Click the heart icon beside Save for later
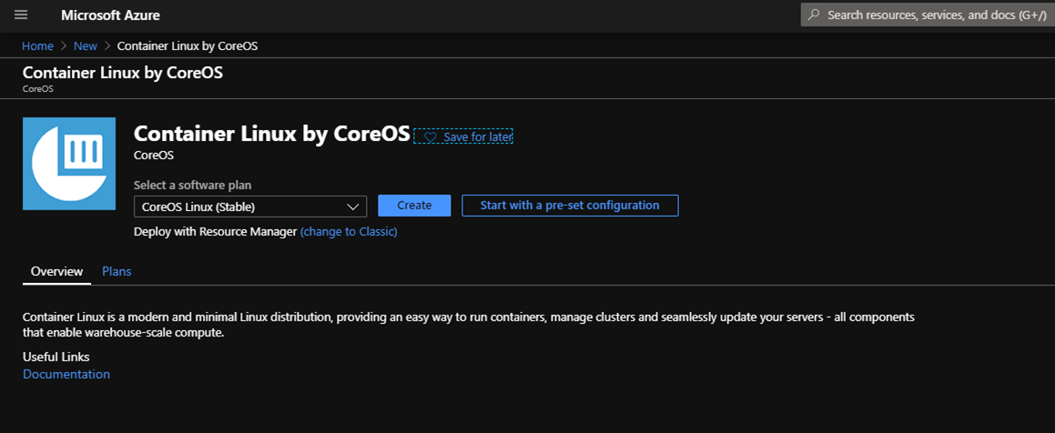 click(x=430, y=137)
